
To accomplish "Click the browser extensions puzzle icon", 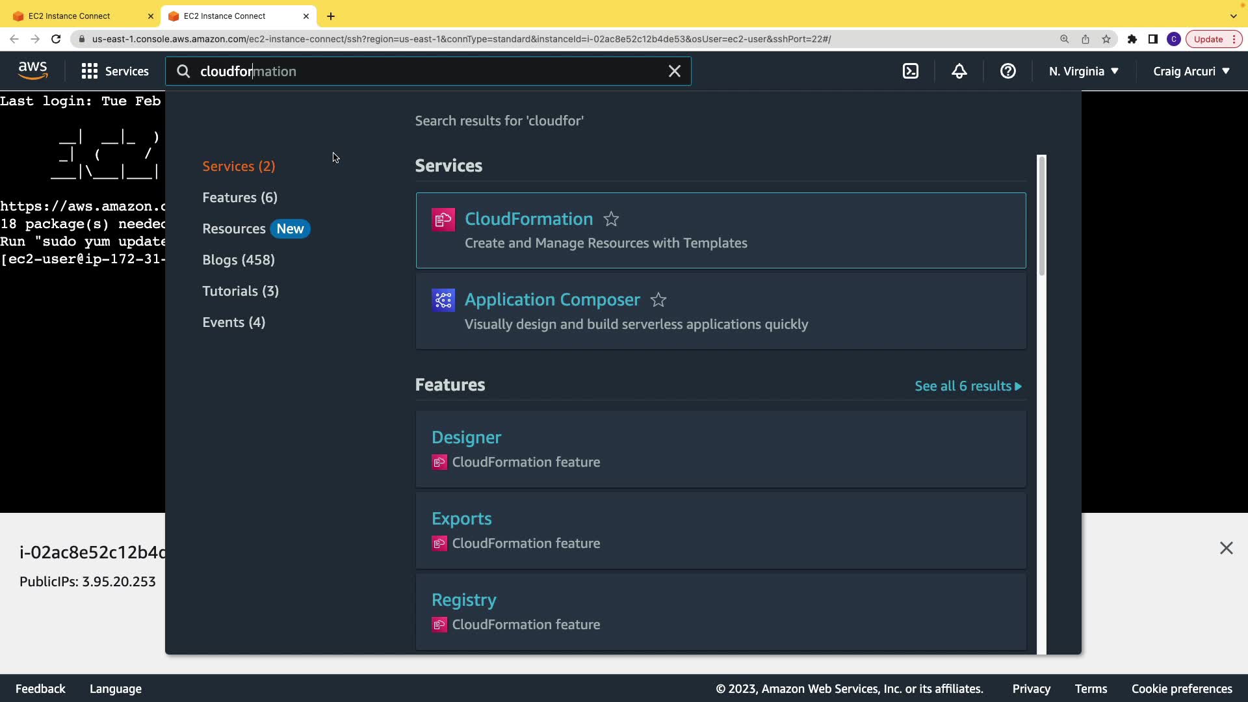I will tap(1132, 39).
